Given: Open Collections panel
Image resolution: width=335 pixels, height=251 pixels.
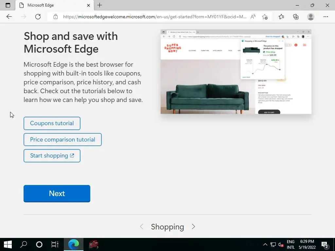Looking at the screenshot, I should pyautogui.click(x=296, y=17).
